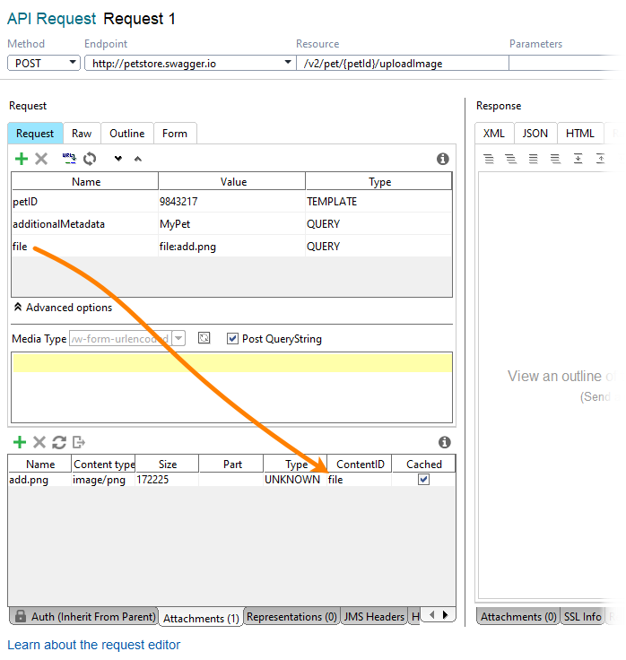This screenshot has height=660, width=626.
Task: Click QUERY type of additionalMetadata row
Action: click(378, 224)
